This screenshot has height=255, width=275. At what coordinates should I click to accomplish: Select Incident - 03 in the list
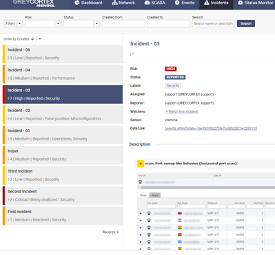tap(63, 94)
